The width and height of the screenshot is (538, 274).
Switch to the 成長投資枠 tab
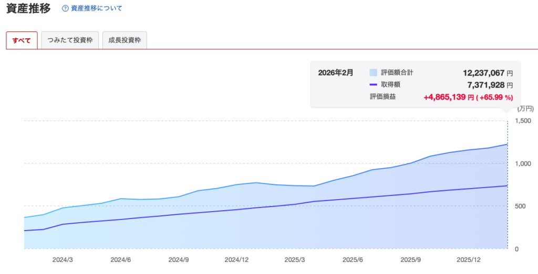[x=125, y=41]
